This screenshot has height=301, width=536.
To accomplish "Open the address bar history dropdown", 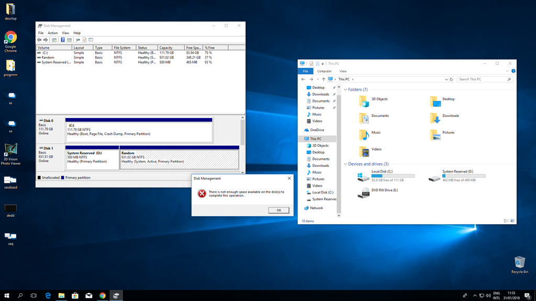I will (x=446, y=79).
